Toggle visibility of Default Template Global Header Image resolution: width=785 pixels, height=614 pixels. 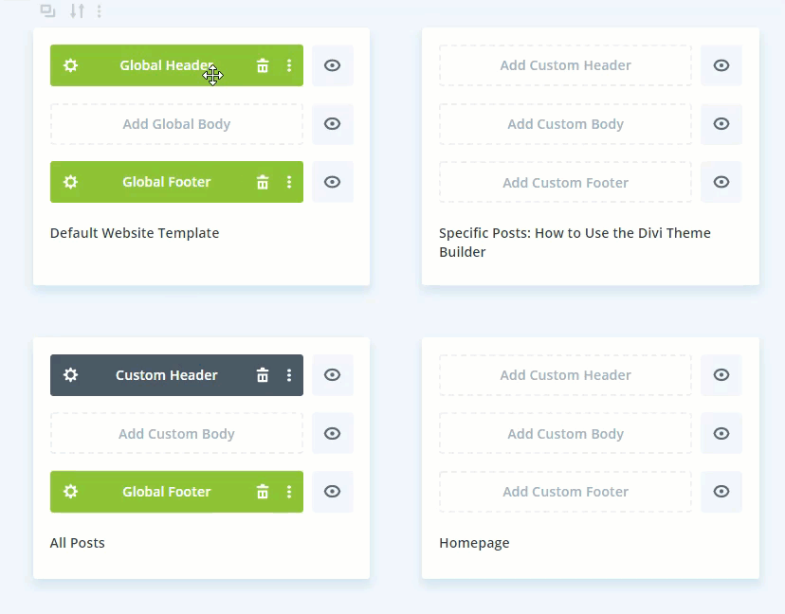332,65
